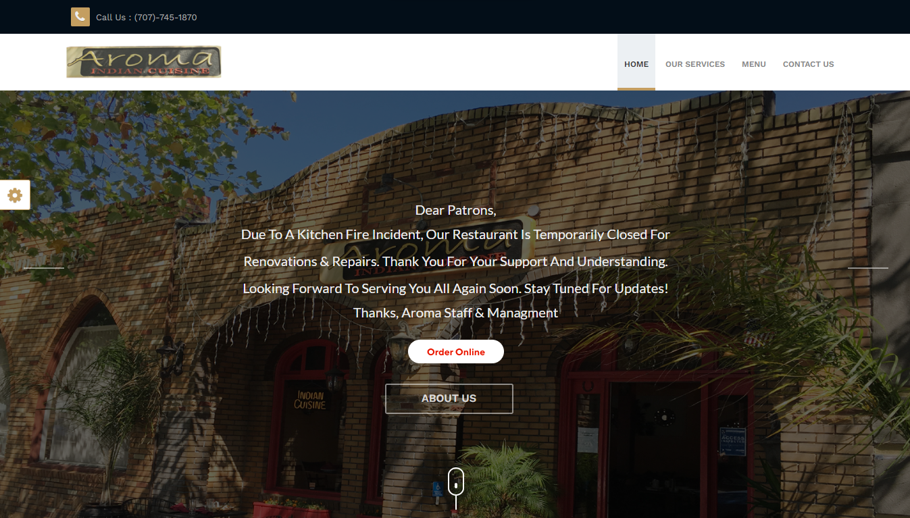Call the number (707)-745-1870
This screenshot has height=518, width=910.
(166, 18)
